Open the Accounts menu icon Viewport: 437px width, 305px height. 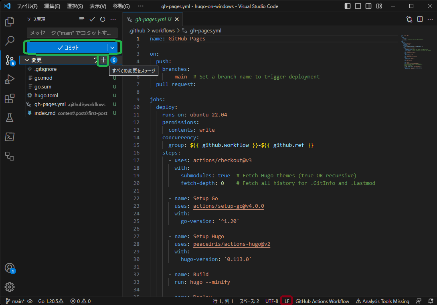(10, 268)
